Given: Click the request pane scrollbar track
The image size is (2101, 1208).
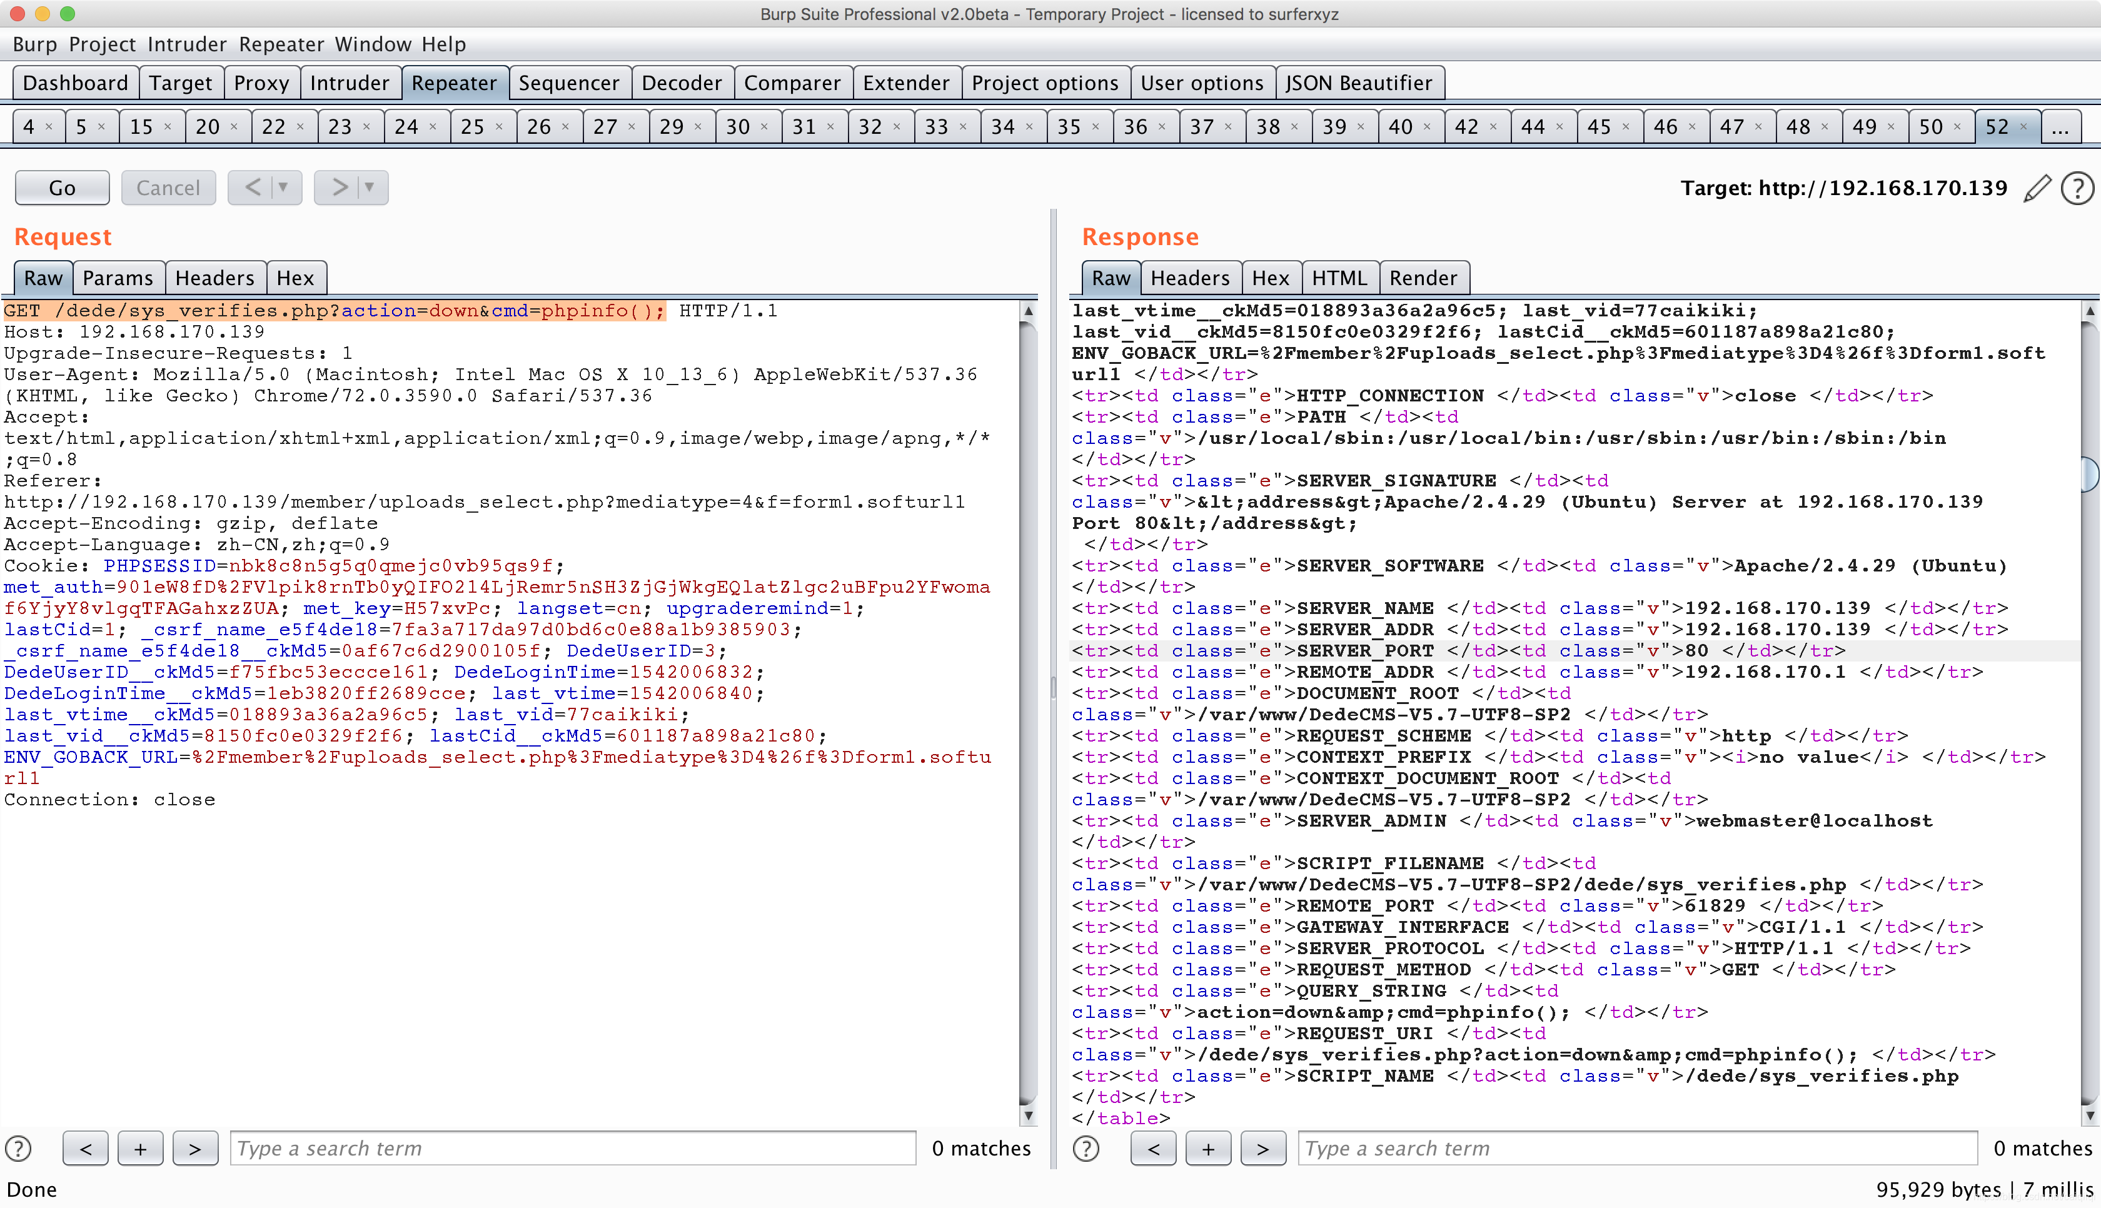Looking at the screenshot, I should coord(1028,713).
